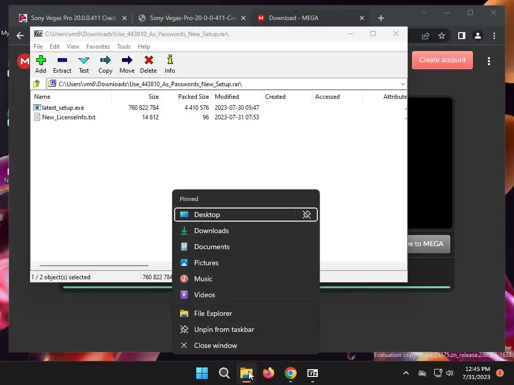The width and height of the screenshot is (514, 385).
Task: Click the File Explorer taskbar icon
Action: click(x=246, y=373)
